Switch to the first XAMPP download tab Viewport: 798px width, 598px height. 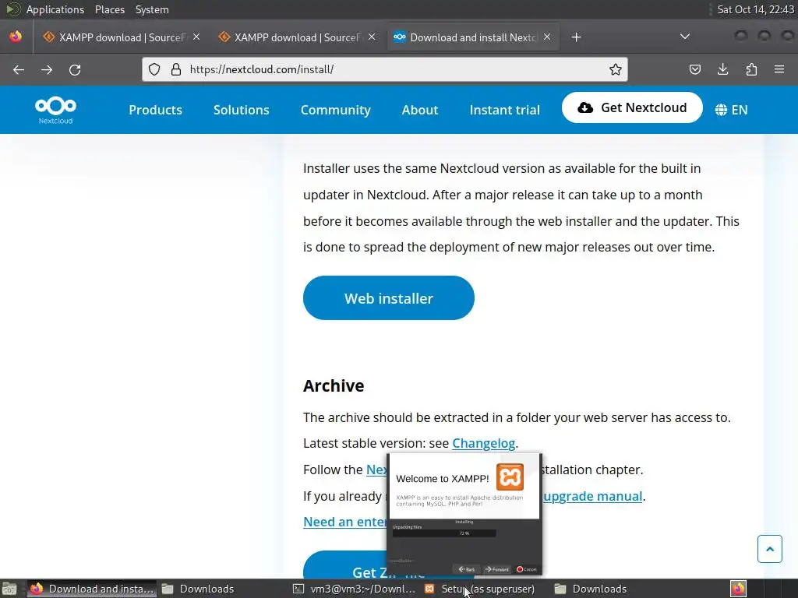tap(122, 37)
